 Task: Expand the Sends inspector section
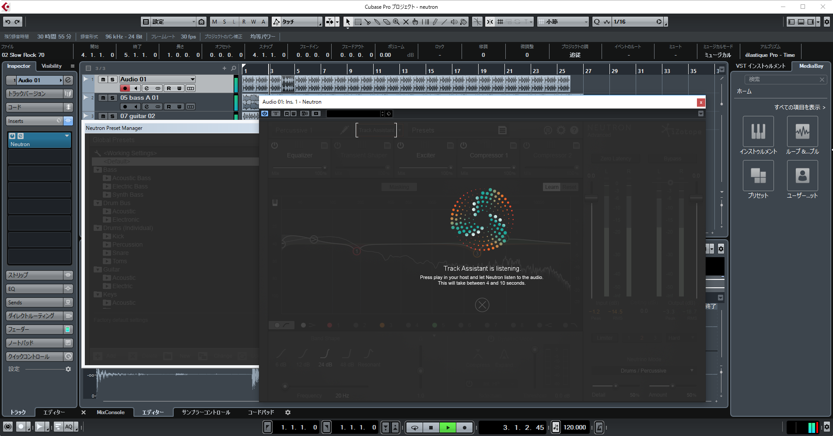[x=35, y=302]
